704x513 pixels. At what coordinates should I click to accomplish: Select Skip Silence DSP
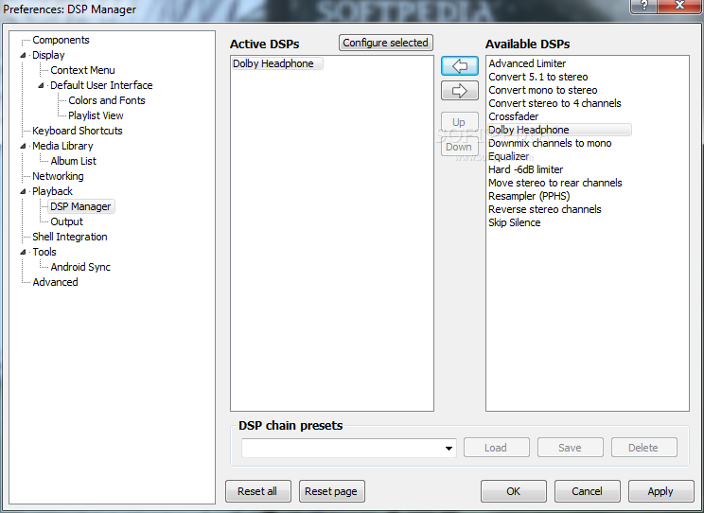[x=514, y=222]
